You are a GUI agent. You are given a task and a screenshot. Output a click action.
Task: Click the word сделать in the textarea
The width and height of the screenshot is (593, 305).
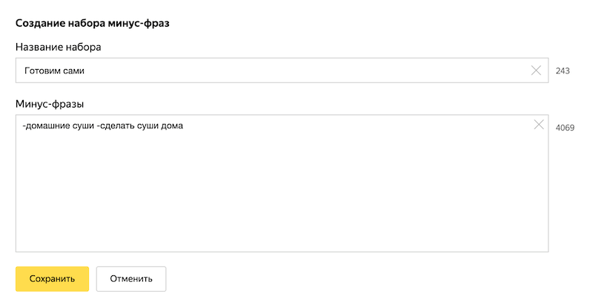click(117, 126)
